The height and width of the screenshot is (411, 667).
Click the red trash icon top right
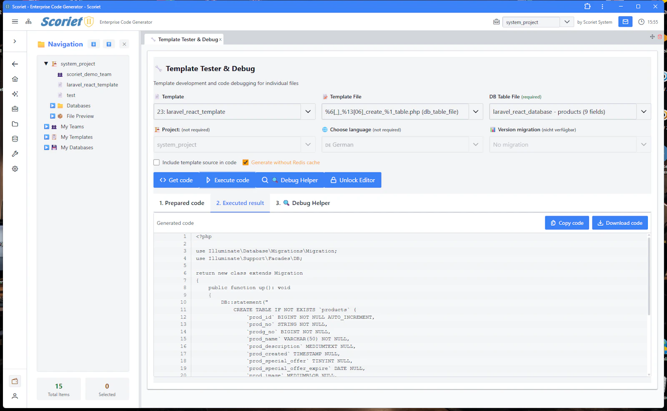click(x=660, y=37)
